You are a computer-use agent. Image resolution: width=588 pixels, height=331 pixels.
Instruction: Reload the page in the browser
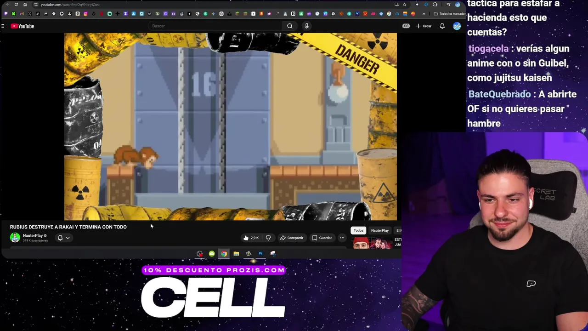(16, 5)
